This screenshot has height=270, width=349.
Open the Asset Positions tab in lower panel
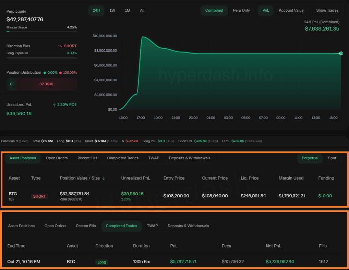tap(21, 226)
